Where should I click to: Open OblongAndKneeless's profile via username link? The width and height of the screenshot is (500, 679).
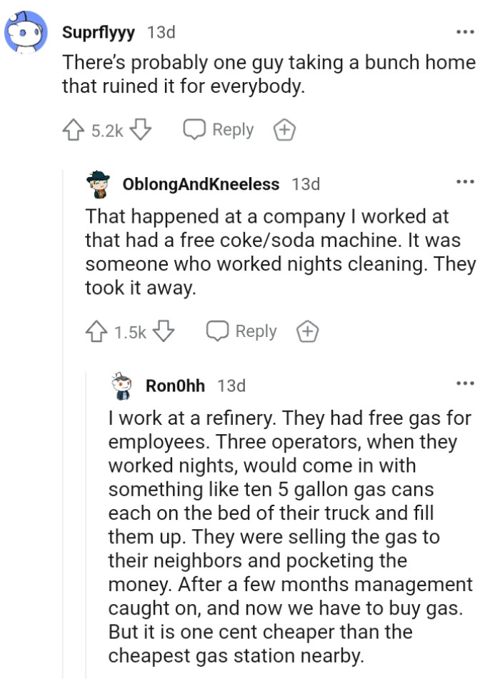(x=201, y=183)
